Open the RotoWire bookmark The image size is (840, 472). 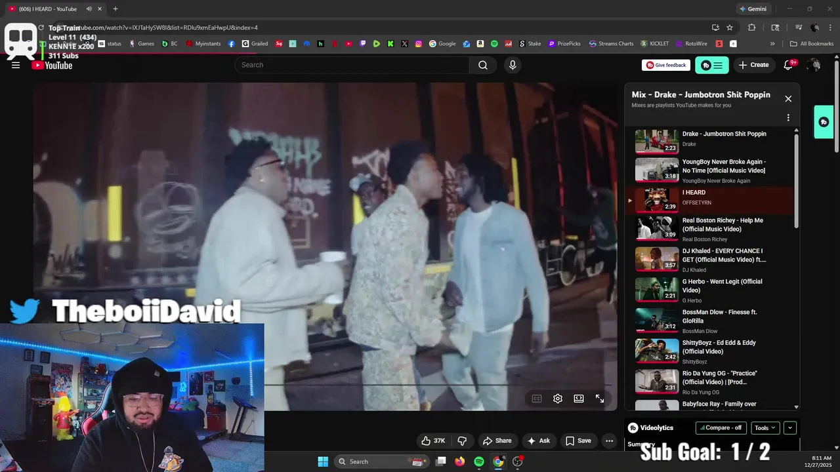[691, 44]
